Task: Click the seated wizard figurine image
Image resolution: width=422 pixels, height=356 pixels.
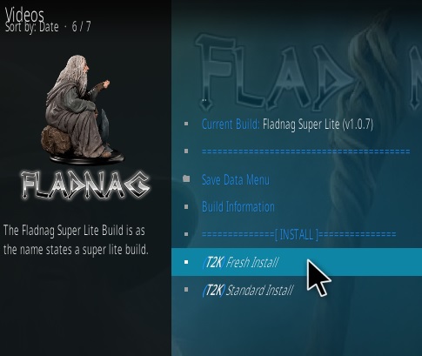Action: (84, 110)
